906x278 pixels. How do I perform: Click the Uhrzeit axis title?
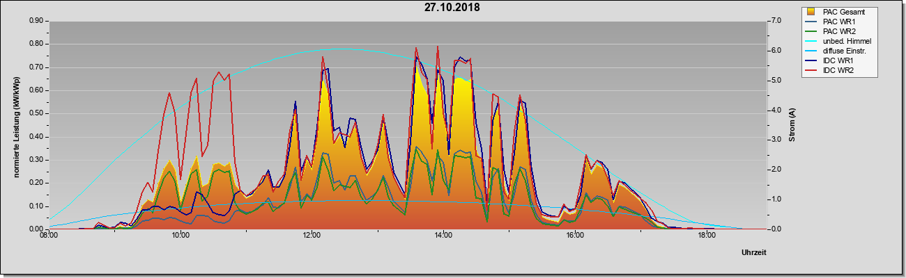pos(753,252)
